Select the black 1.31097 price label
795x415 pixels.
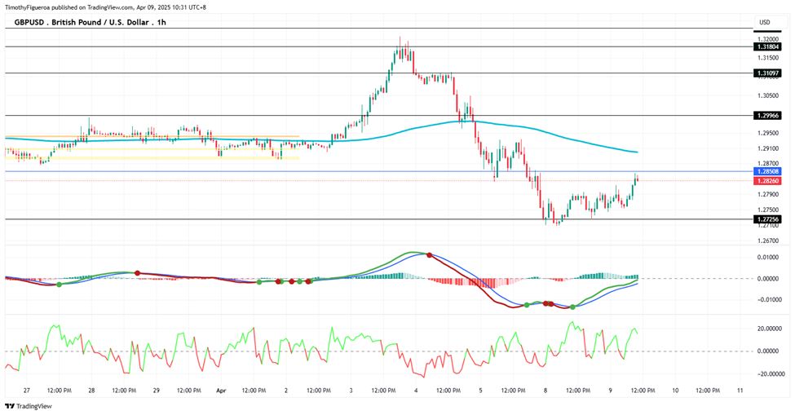point(767,73)
